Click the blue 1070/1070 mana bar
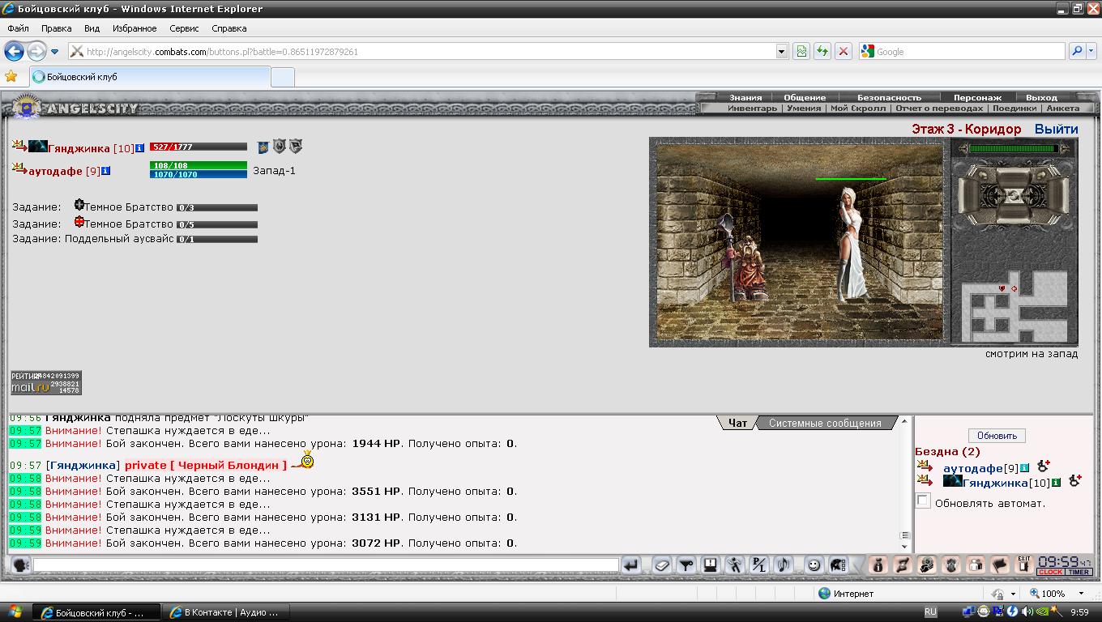This screenshot has width=1102, height=622. [x=198, y=174]
